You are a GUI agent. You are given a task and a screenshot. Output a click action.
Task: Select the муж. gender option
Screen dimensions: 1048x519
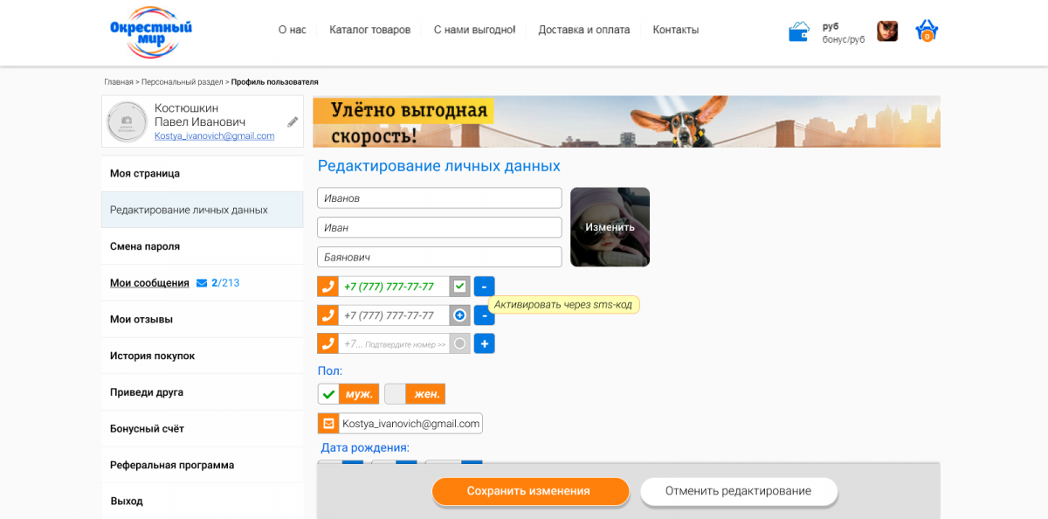[348, 394]
